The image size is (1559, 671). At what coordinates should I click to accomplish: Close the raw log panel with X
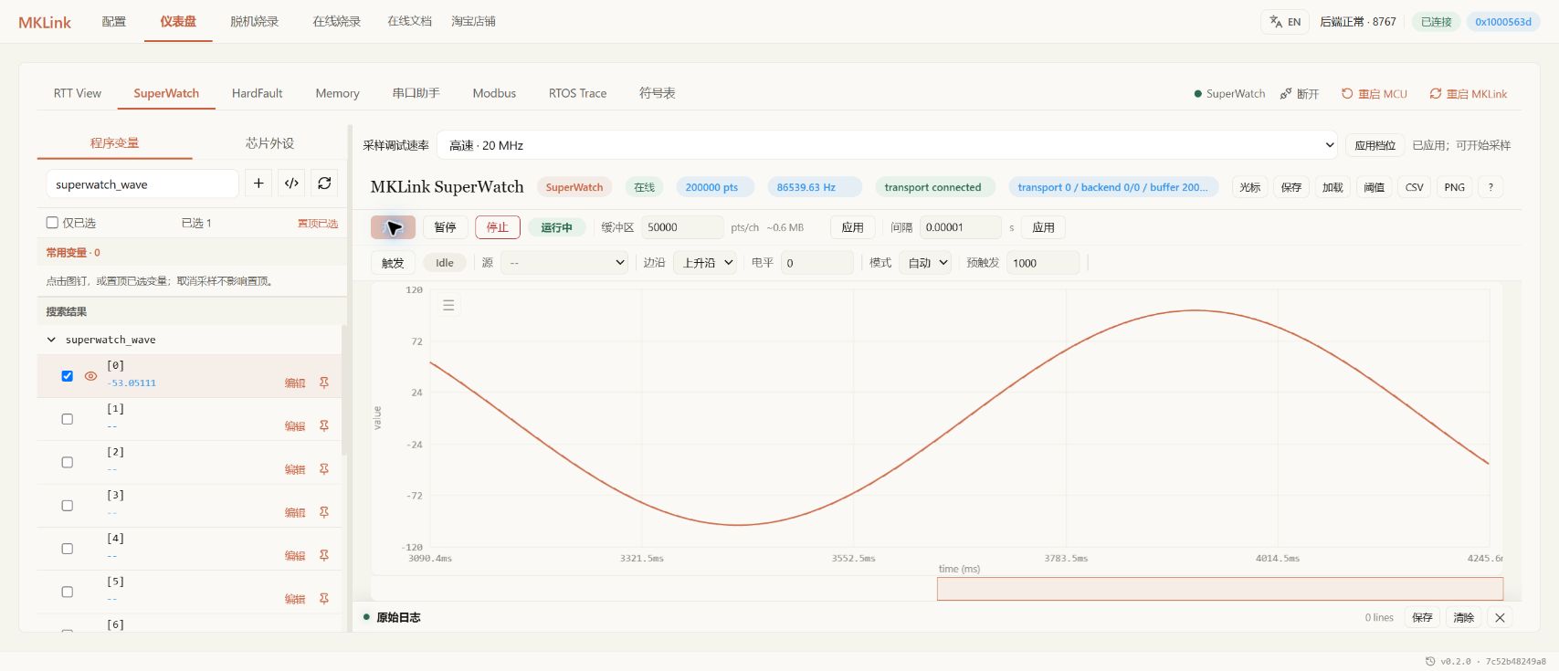coord(1500,618)
